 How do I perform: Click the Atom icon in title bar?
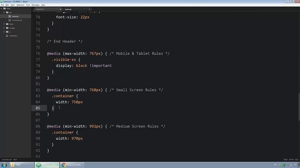(x=1, y=1)
